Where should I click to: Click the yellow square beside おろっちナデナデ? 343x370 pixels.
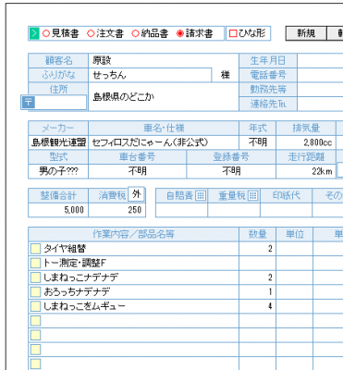coord(35,291)
